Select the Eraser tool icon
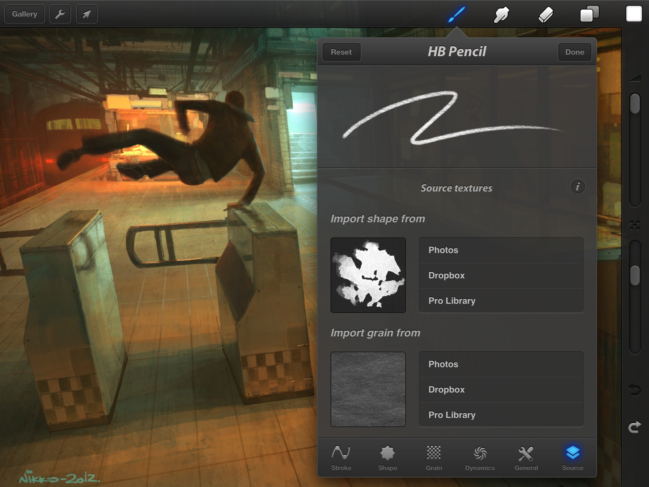Screen dimensions: 649x487 (x=545, y=15)
